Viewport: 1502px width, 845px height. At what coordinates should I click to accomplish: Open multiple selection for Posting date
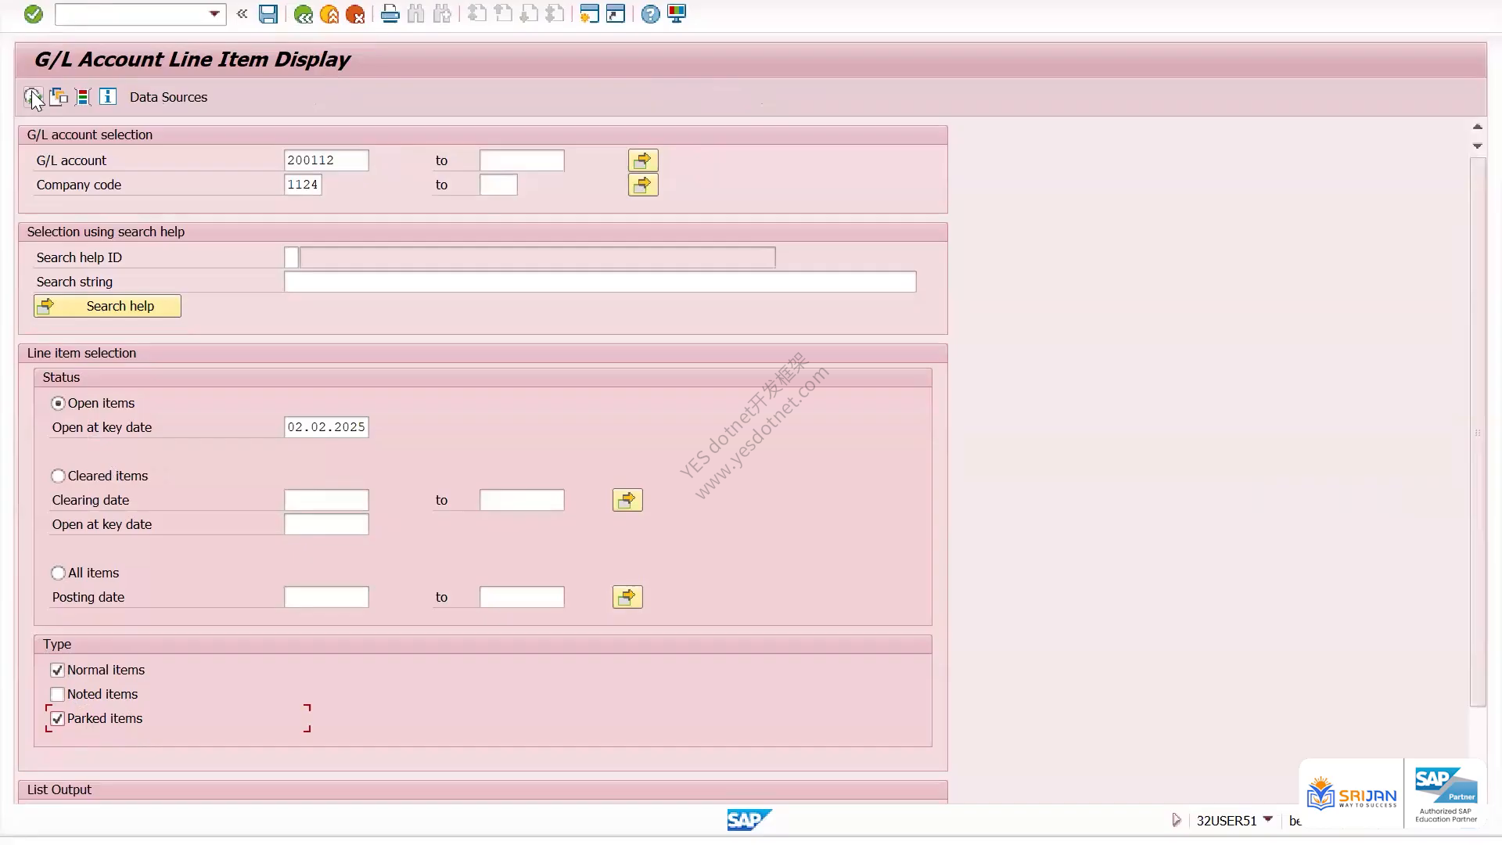[627, 597]
